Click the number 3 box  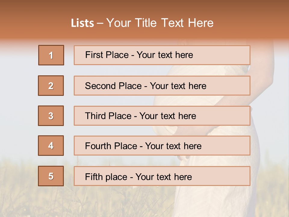pyautogui.click(x=51, y=116)
